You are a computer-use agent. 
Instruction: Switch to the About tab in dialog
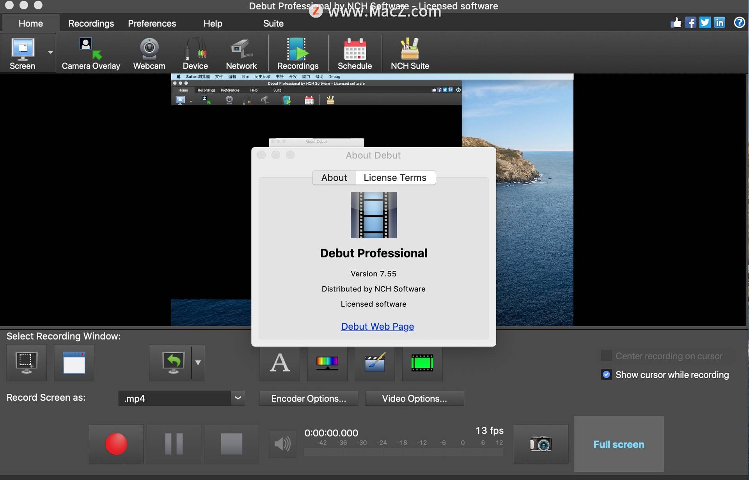click(x=334, y=178)
